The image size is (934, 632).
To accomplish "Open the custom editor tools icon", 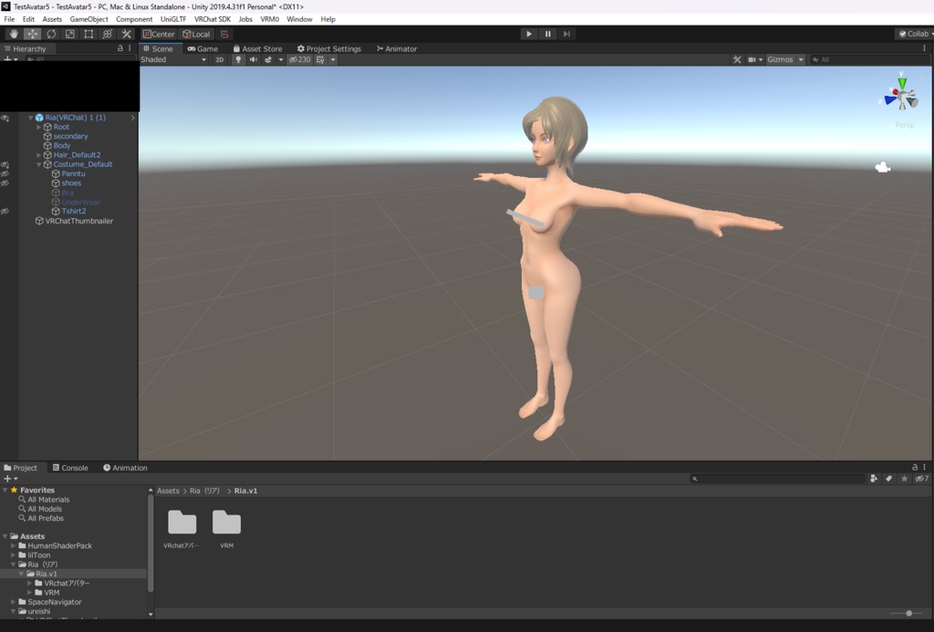I will point(126,34).
